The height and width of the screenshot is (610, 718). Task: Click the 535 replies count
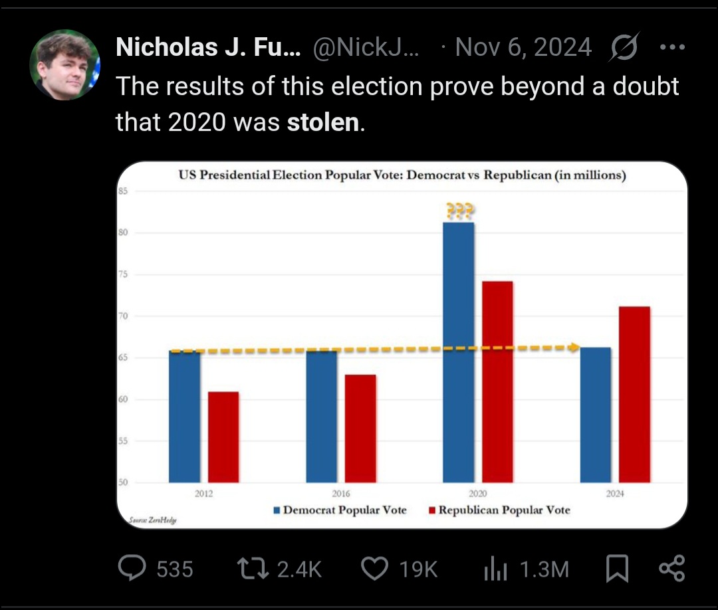click(174, 569)
